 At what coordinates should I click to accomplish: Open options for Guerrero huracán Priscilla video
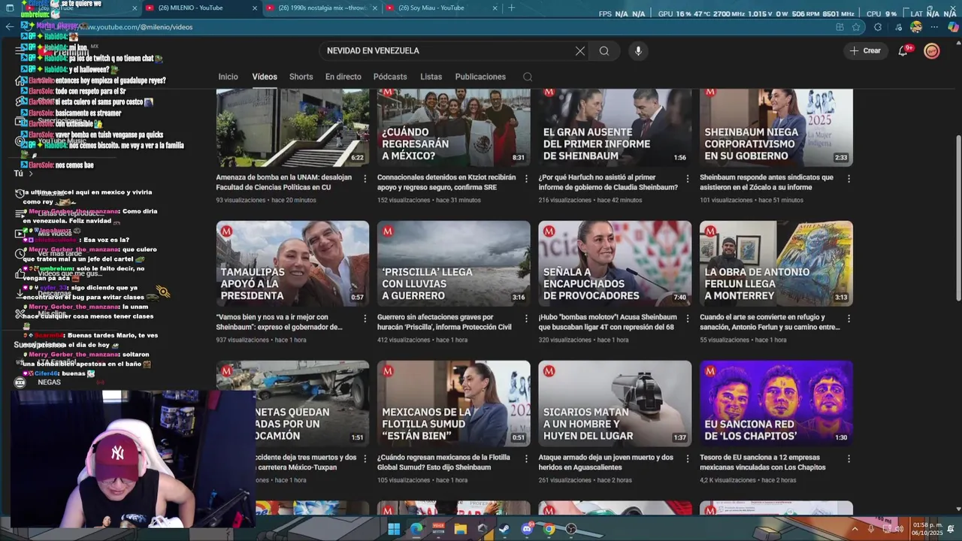526,319
